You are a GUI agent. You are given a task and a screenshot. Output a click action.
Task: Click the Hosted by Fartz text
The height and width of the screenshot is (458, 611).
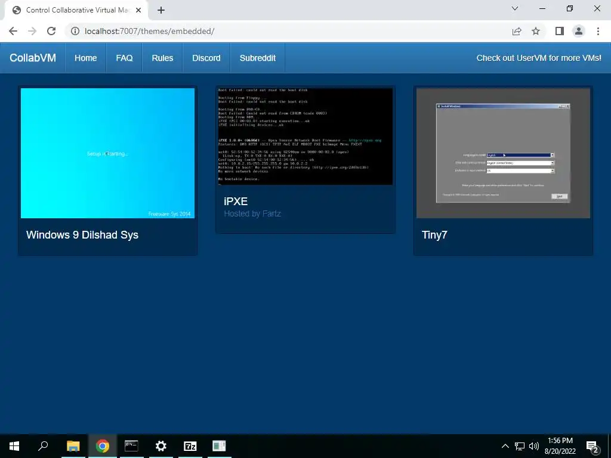(x=252, y=213)
